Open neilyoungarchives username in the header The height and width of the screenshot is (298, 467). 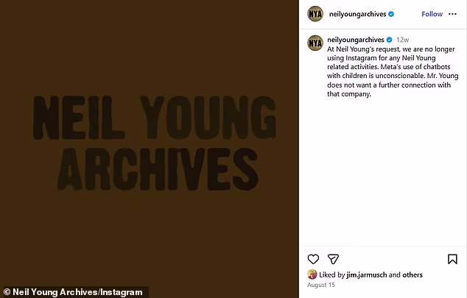(x=357, y=14)
